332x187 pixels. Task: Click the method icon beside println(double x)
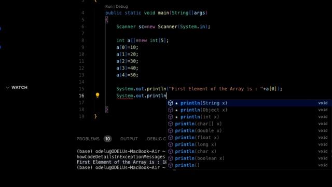[x=171, y=130]
